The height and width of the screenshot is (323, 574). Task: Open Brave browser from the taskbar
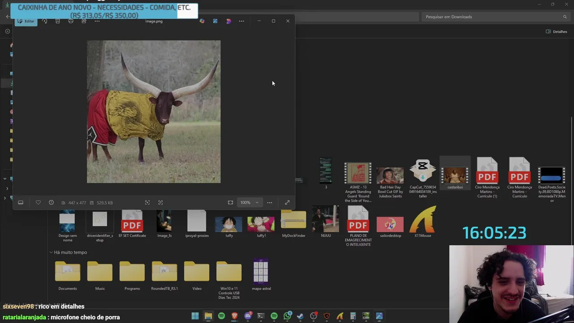235,316
